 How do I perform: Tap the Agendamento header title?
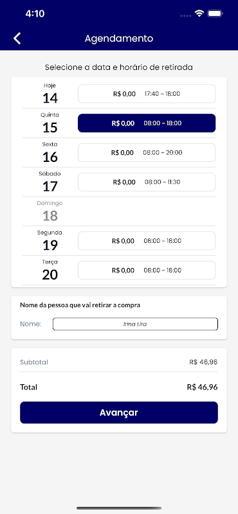pyautogui.click(x=119, y=39)
